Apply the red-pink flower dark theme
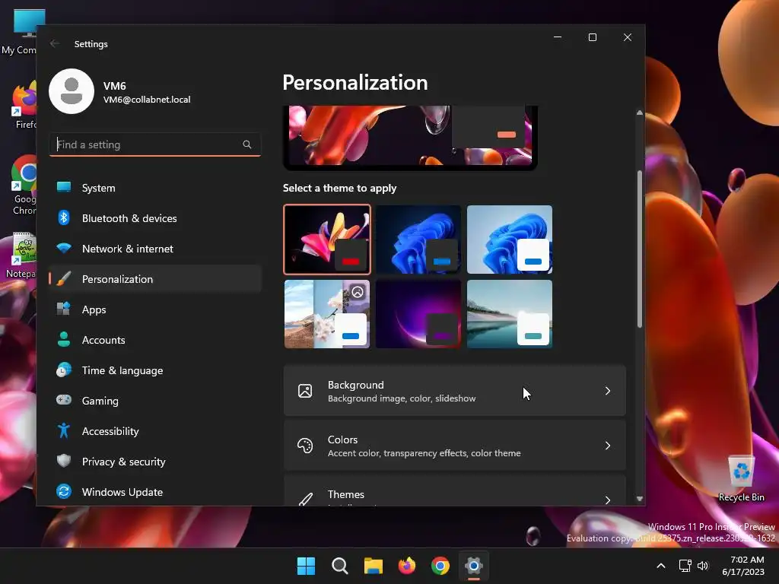The image size is (779, 584). 327,240
